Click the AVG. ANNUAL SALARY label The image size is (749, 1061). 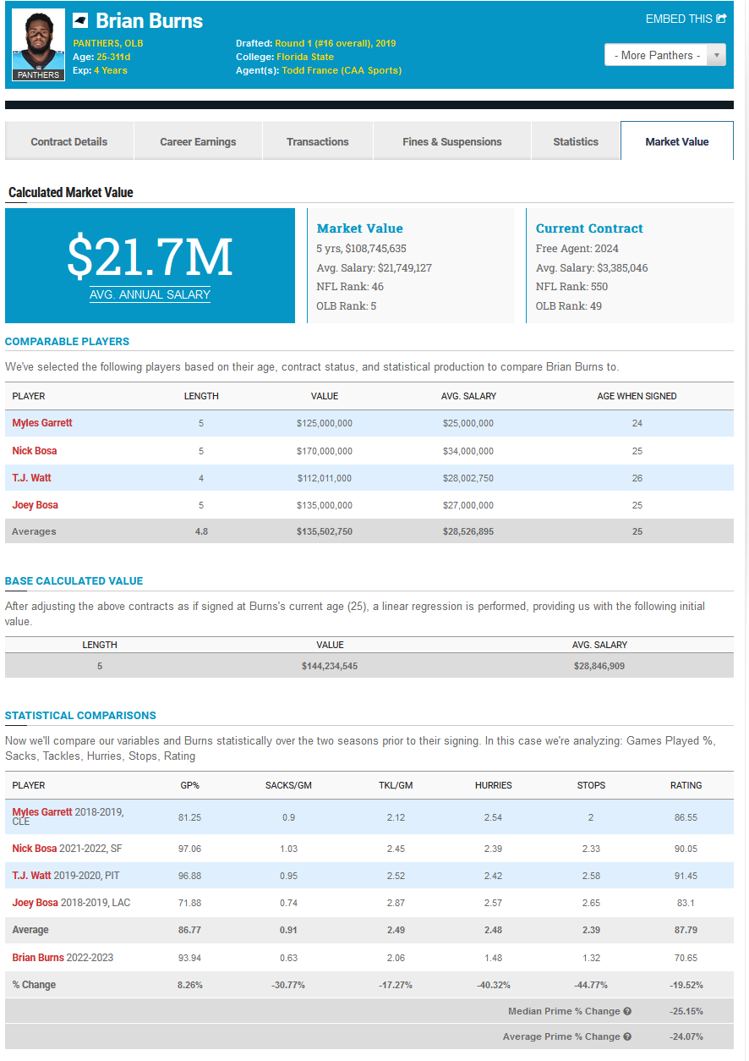click(x=150, y=294)
